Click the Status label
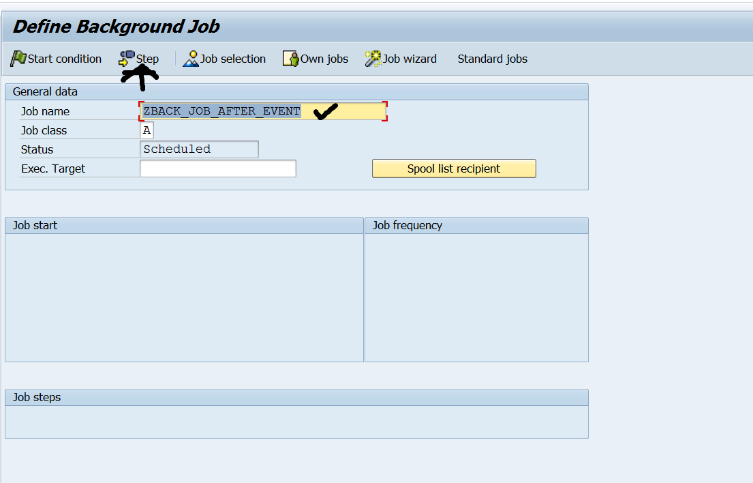The width and height of the screenshot is (753, 483). point(37,150)
